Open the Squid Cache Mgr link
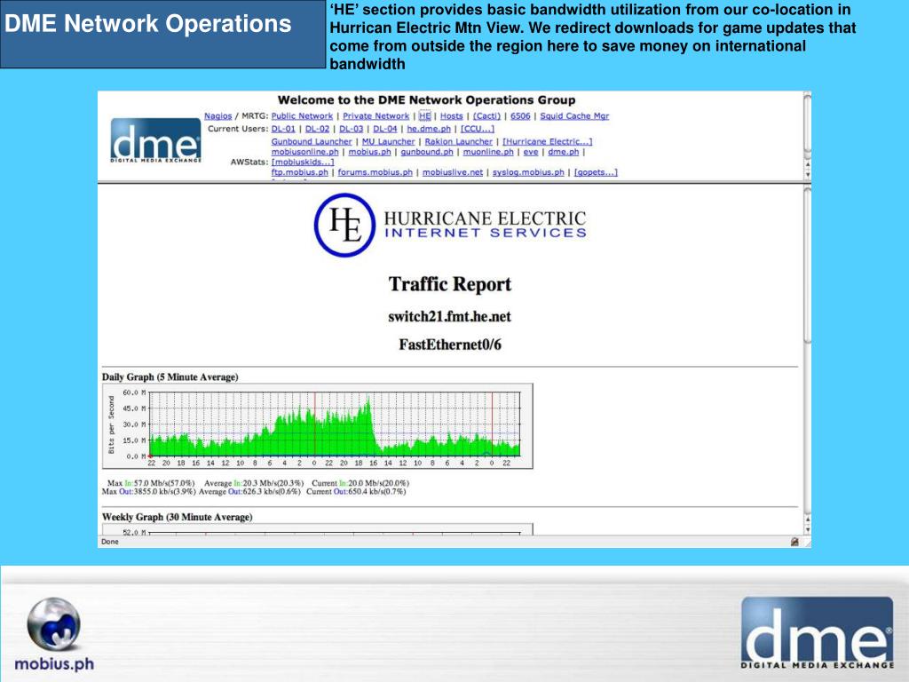 point(574,116)
